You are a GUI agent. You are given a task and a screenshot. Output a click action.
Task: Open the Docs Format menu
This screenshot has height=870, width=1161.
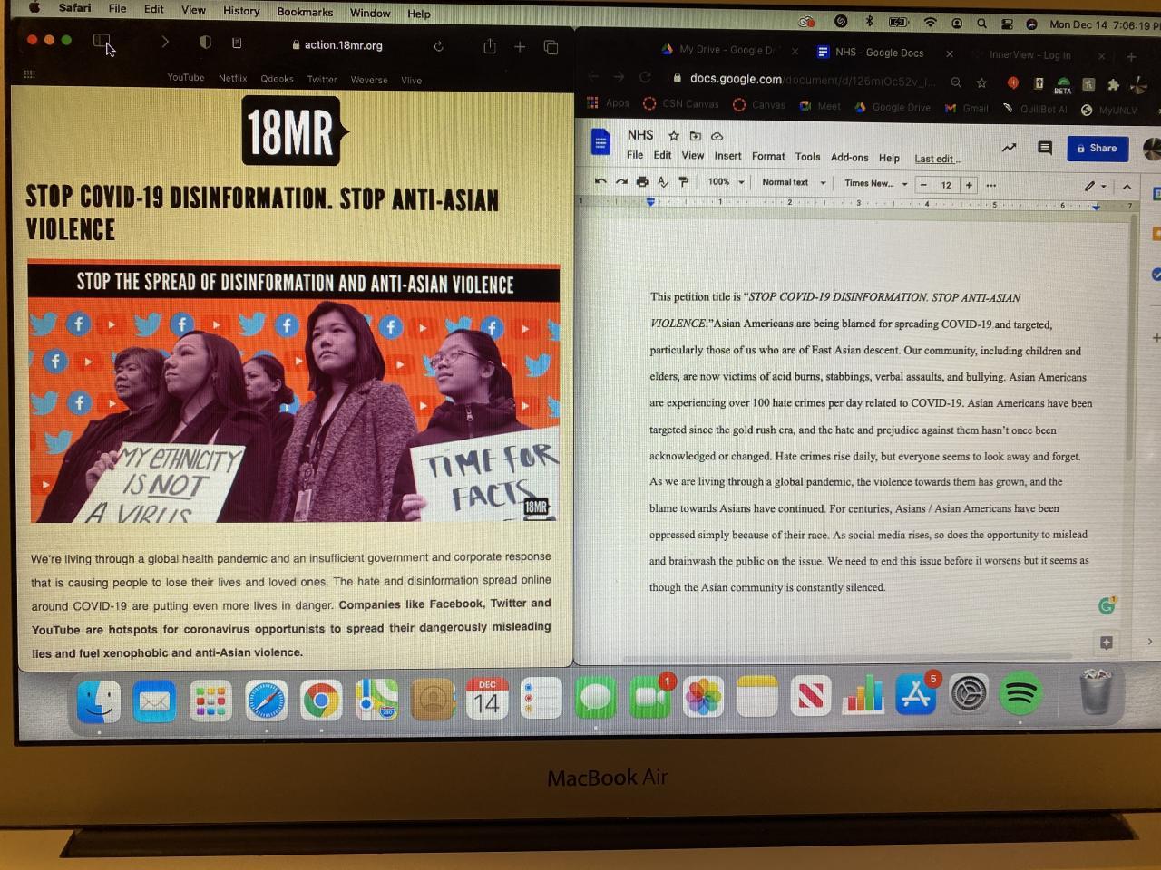point(768,156)
